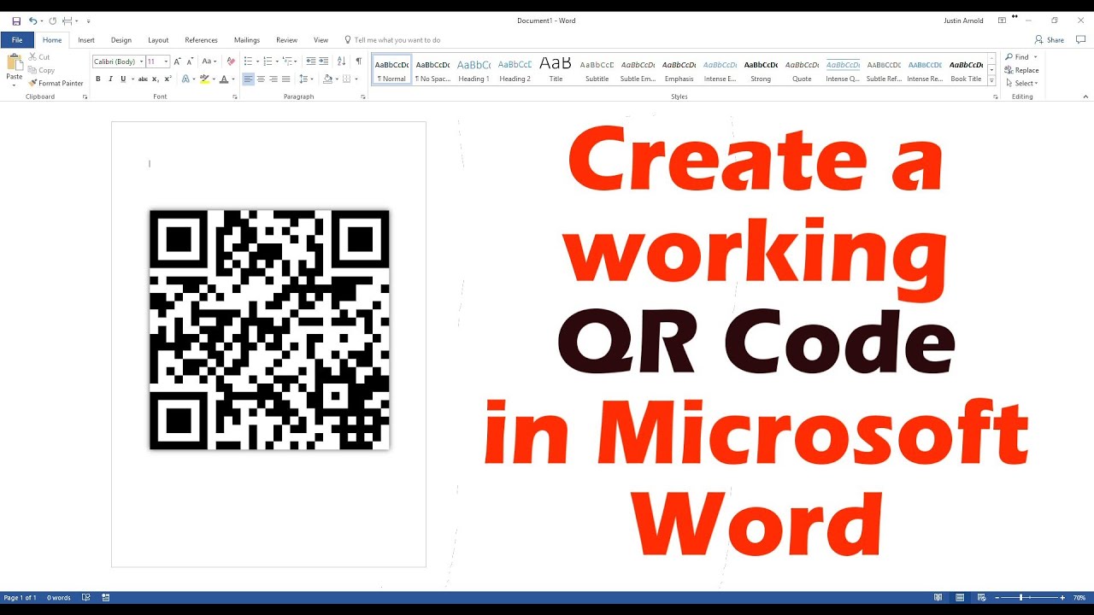Toggle strikethrough text
This screenshot has height=615, width=1094.
coord(143,79)
